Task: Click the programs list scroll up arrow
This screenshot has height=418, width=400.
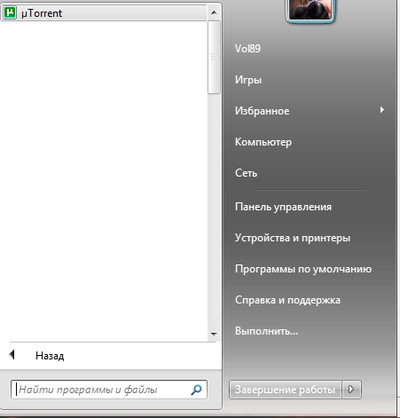Action: click(214, 12)
